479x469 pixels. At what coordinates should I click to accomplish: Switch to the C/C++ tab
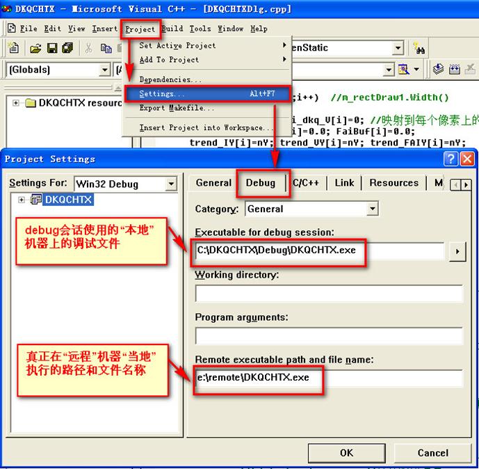click(x=306, y=183)
